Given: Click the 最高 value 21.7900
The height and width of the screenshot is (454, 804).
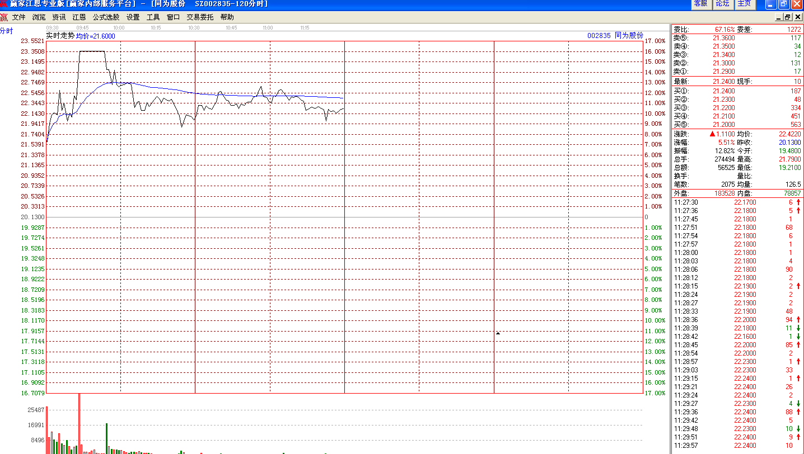Looking at the screenshot, I should point(791,159).
